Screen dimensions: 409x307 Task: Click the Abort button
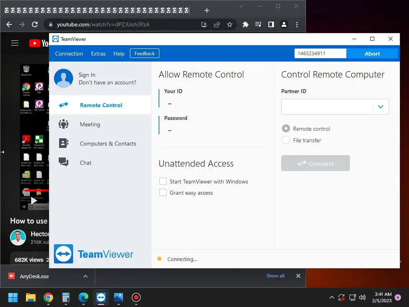[x=372, y=54]
